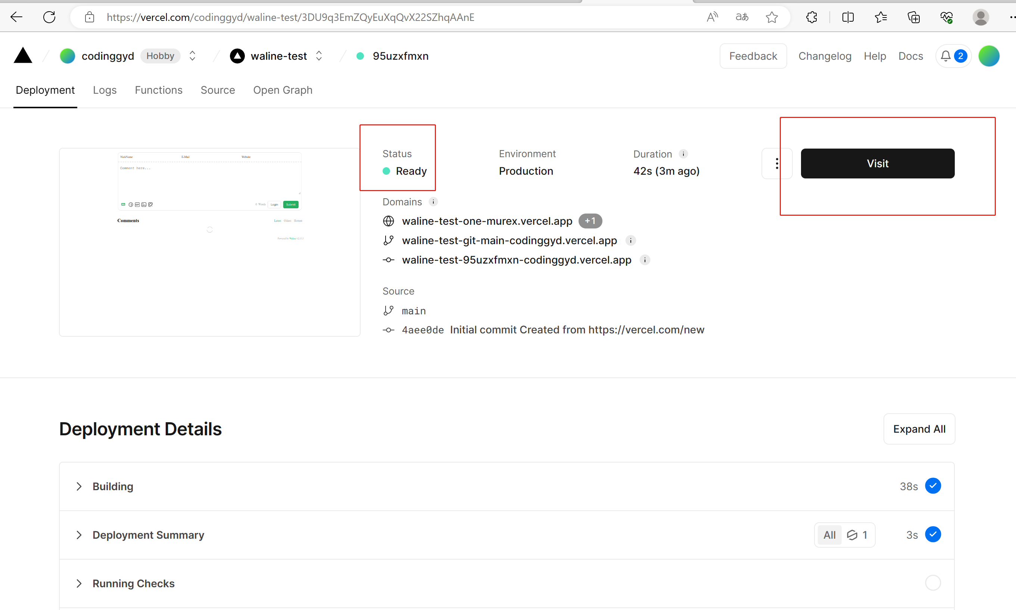Switch to the Logs tab

105,90
